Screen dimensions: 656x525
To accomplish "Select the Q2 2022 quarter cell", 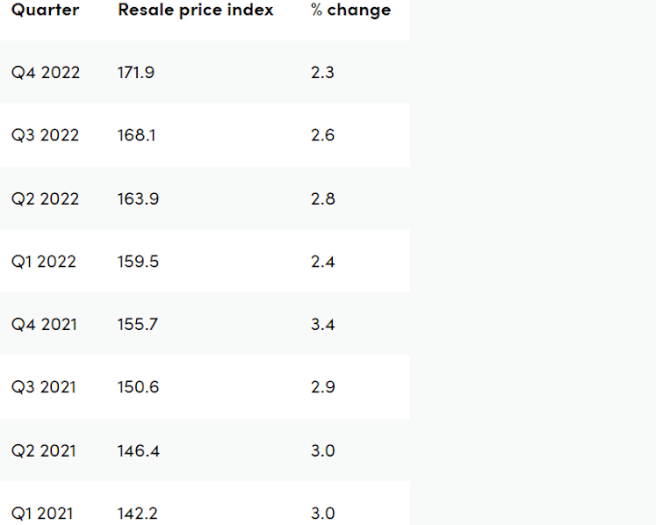I will (x=45, y=198).
